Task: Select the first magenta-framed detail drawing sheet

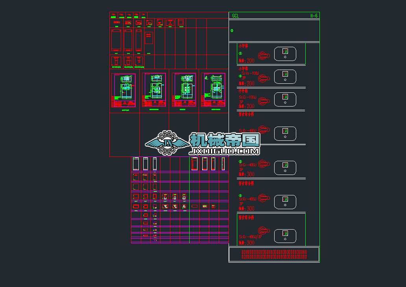Action: coord(123,90)
